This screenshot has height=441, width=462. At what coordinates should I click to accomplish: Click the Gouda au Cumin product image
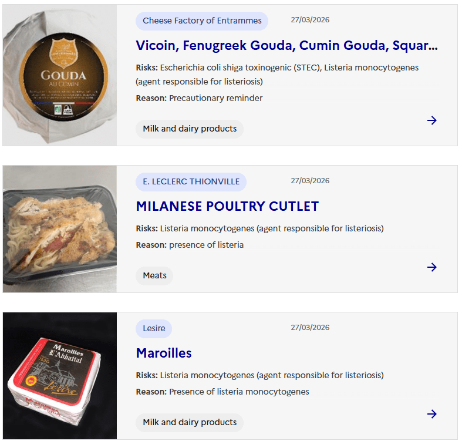(60, 75)
